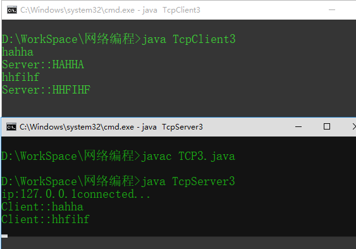Click the 'java TcpClient3' command line

pyautogui.click(x=119, y=39)
